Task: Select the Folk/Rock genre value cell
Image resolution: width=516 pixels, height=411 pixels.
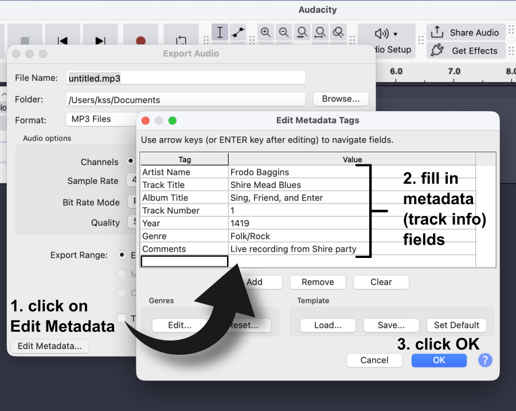Action: tap(352, 236)
